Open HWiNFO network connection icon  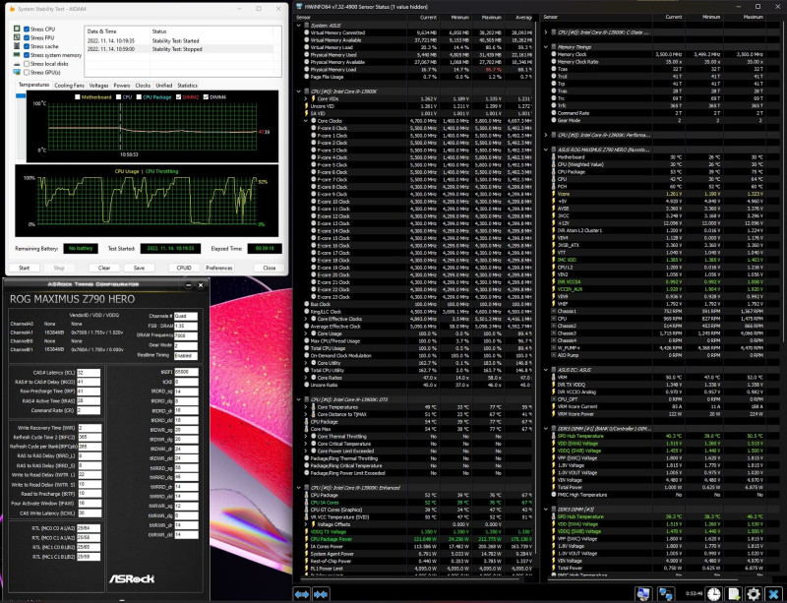click(x=666, y=594)
